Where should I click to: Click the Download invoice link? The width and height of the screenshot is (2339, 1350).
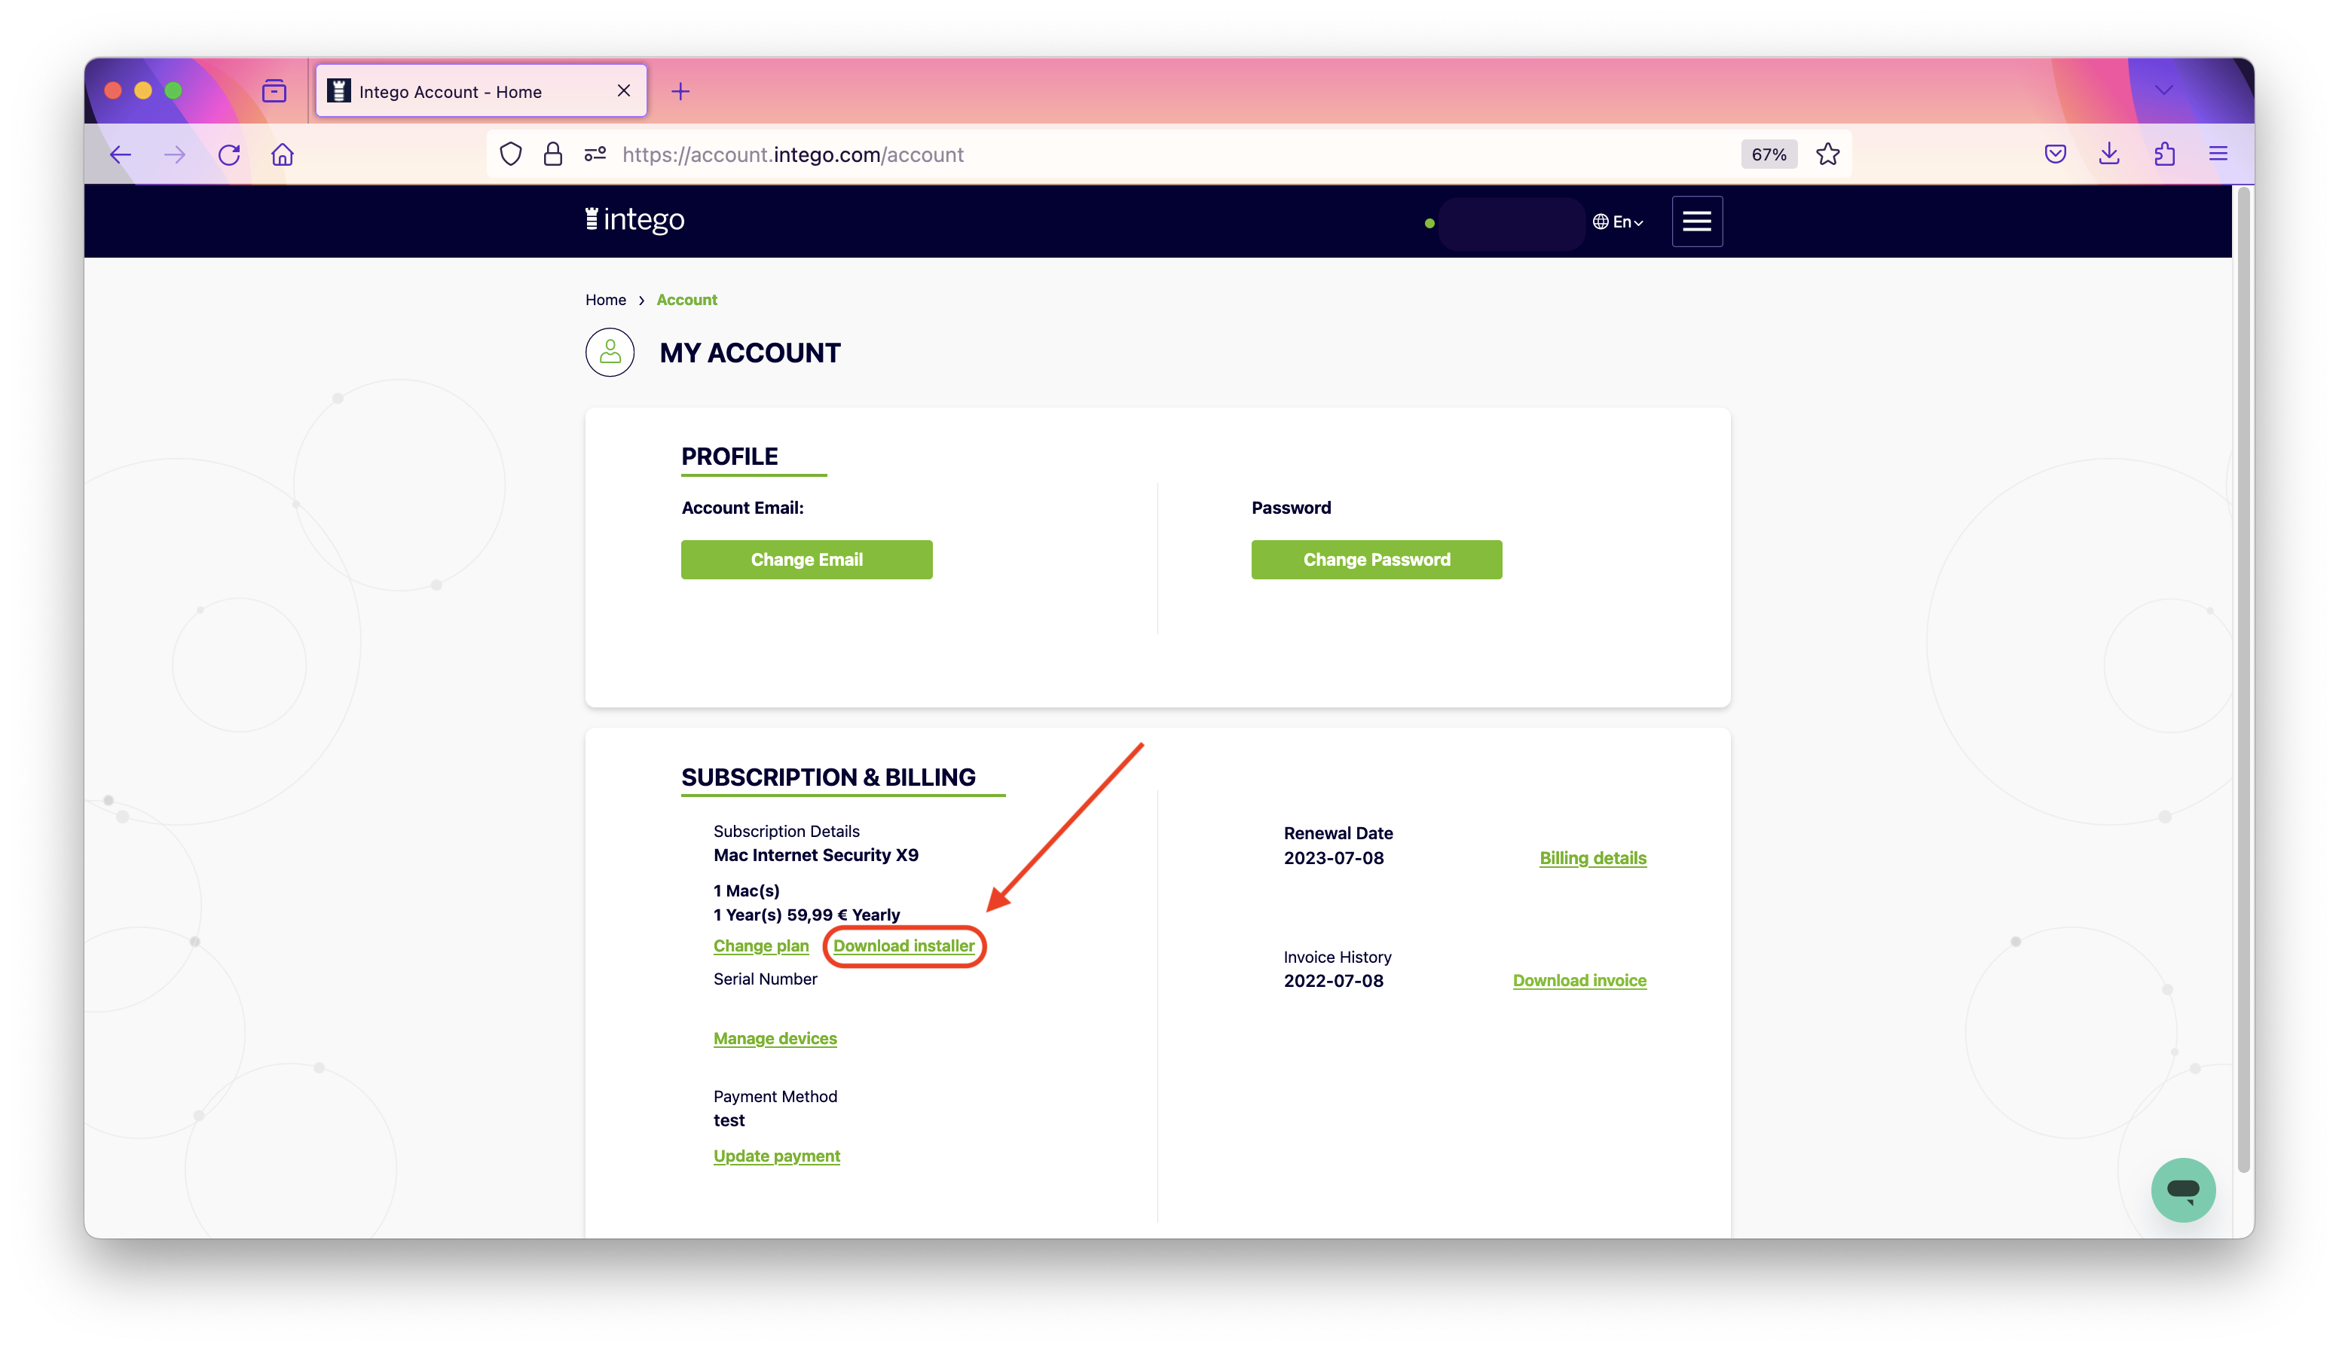coord(1580,981)
